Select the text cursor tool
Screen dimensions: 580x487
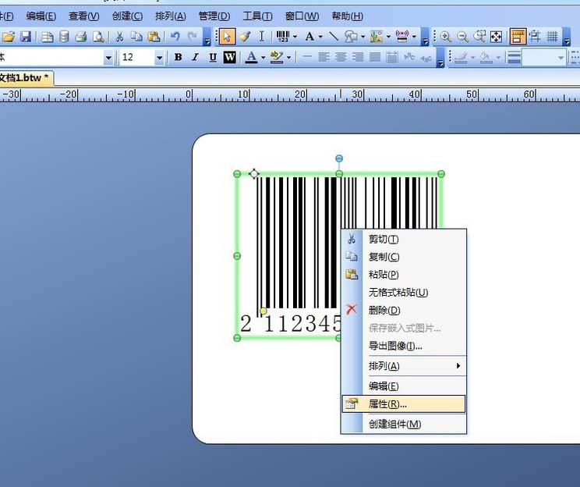pyautogui.click(x=261, y=37)
